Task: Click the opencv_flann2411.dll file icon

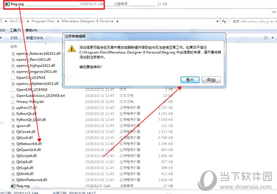Action: tap(13, 60)
